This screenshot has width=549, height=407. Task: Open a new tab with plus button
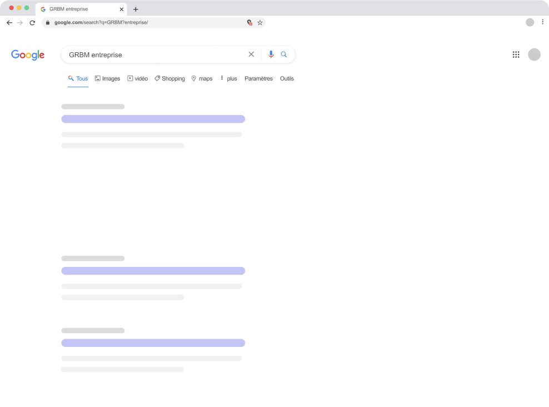pos(136,9)
